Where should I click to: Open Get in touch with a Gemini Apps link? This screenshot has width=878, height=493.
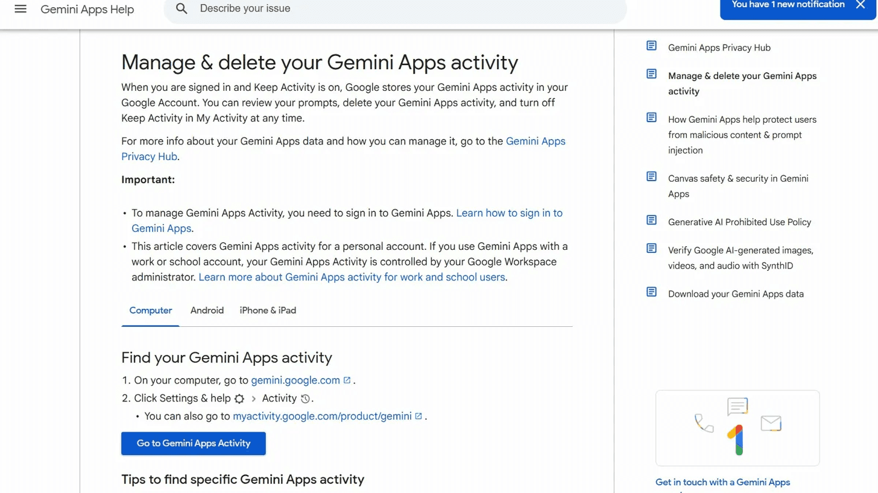click(x=722, y=482)
